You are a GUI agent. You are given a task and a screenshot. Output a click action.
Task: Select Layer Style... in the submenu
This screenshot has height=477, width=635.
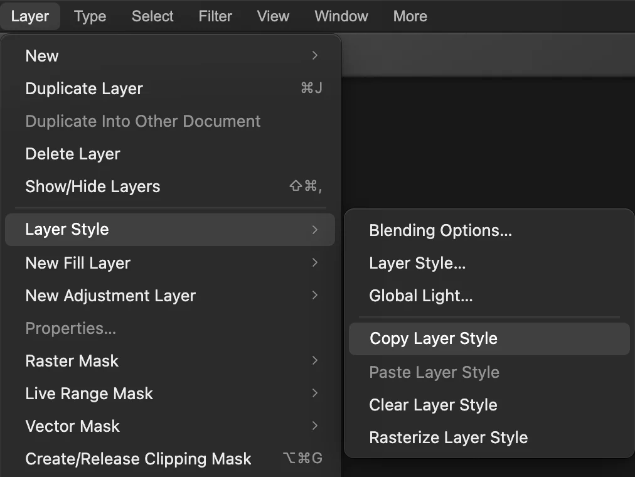[489, 263]
